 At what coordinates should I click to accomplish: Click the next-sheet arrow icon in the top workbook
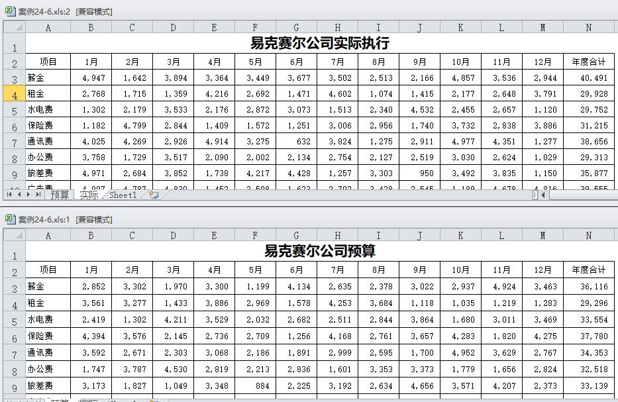(28, 194)
